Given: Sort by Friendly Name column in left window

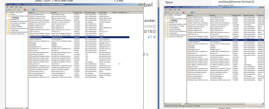Looking at the screenshot, I should click(x=106, y=12).
